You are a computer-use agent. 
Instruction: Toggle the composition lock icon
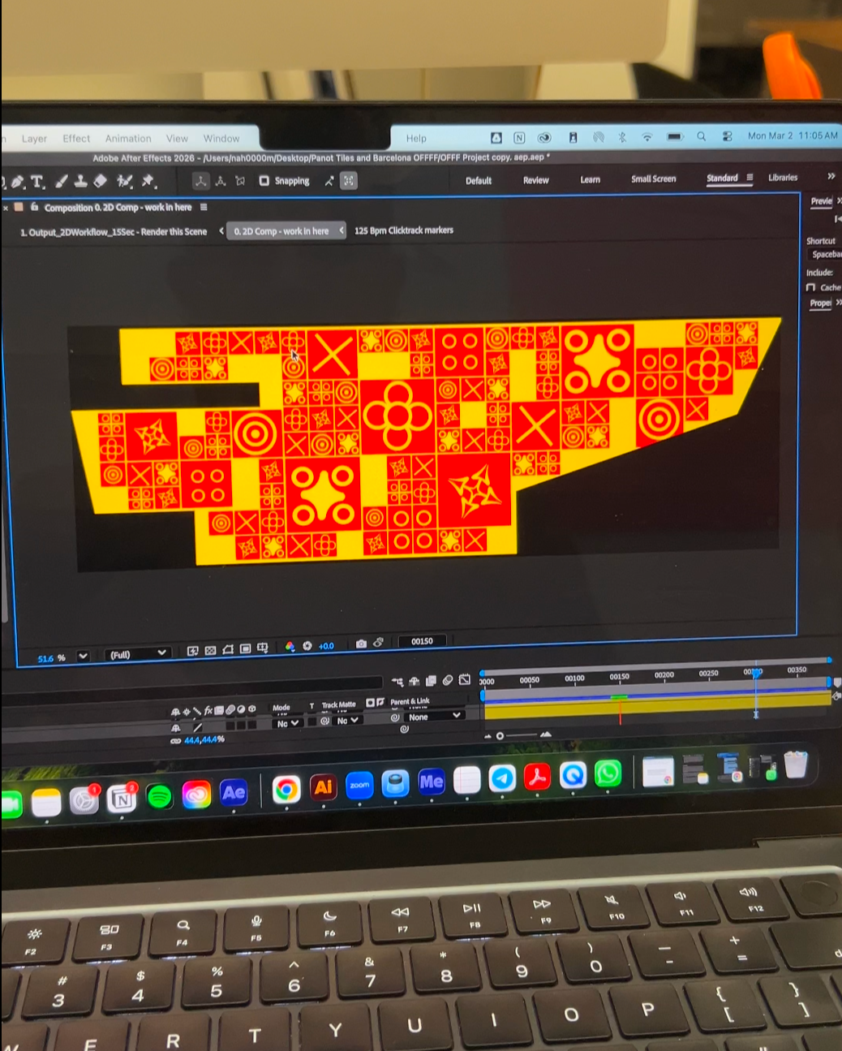pos(34,207)
